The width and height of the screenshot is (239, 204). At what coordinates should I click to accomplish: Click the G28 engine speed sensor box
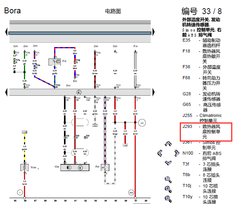tap(75, 168)
